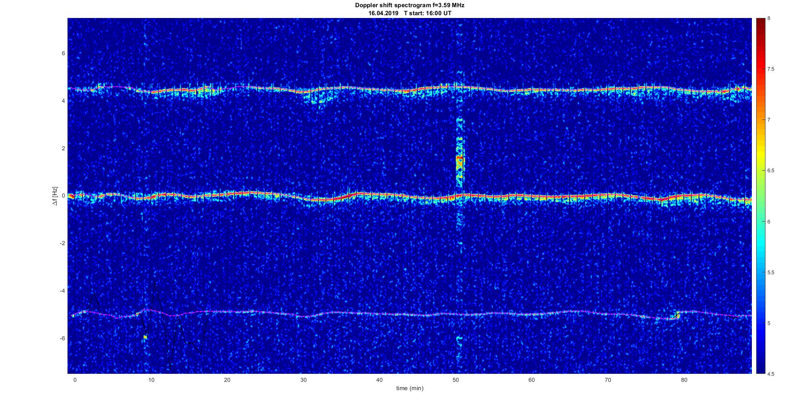Click colorbar tick label 4.5
The height and width of the screenshot is (401, 799).
(x=771, y=374)
